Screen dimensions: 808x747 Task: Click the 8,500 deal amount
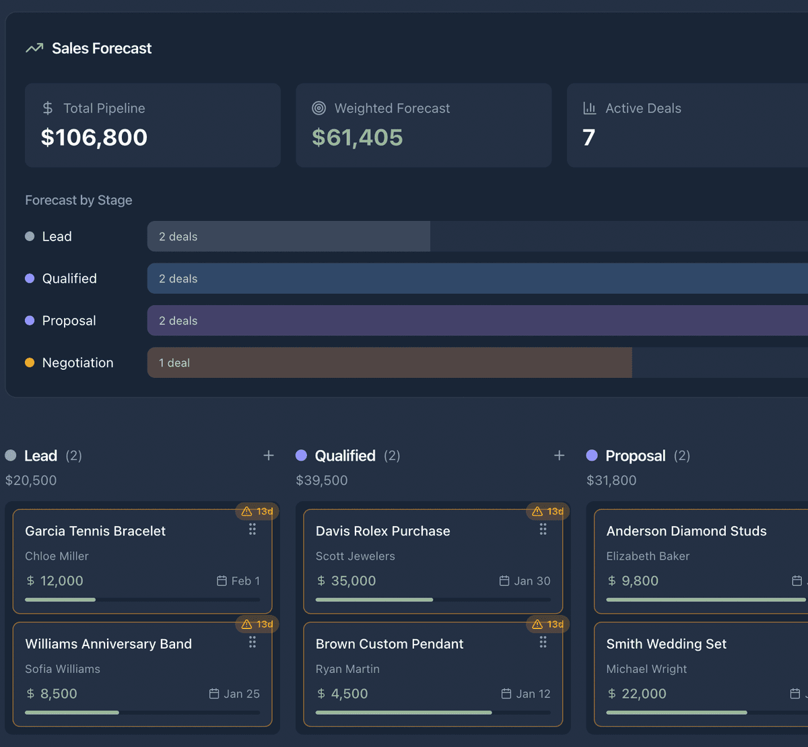click(59, 694)
